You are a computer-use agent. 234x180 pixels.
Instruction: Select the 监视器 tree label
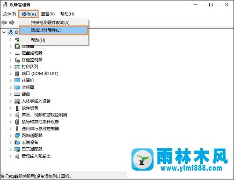[x=28, y=87]
